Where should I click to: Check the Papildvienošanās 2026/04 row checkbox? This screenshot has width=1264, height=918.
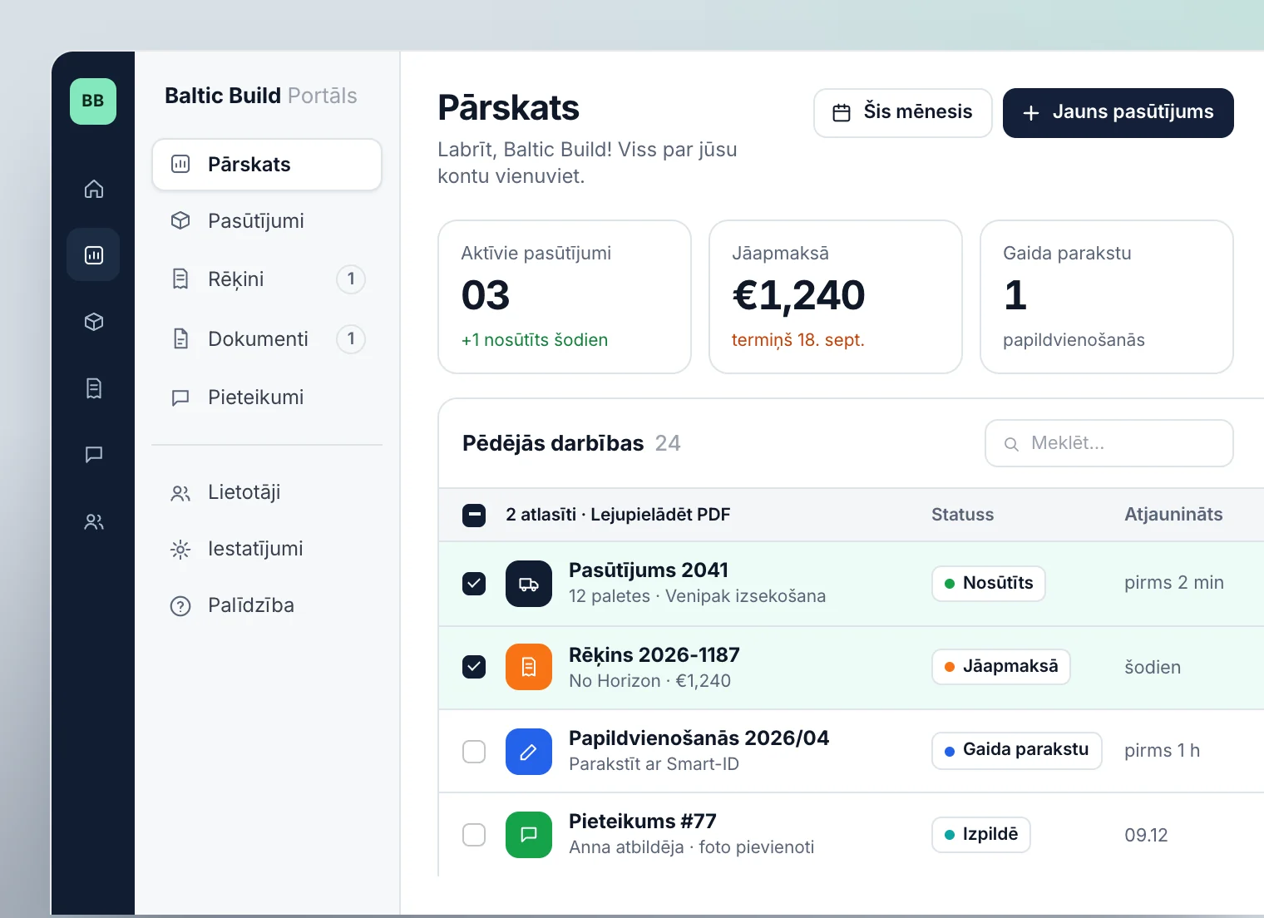tap(474, 752)
